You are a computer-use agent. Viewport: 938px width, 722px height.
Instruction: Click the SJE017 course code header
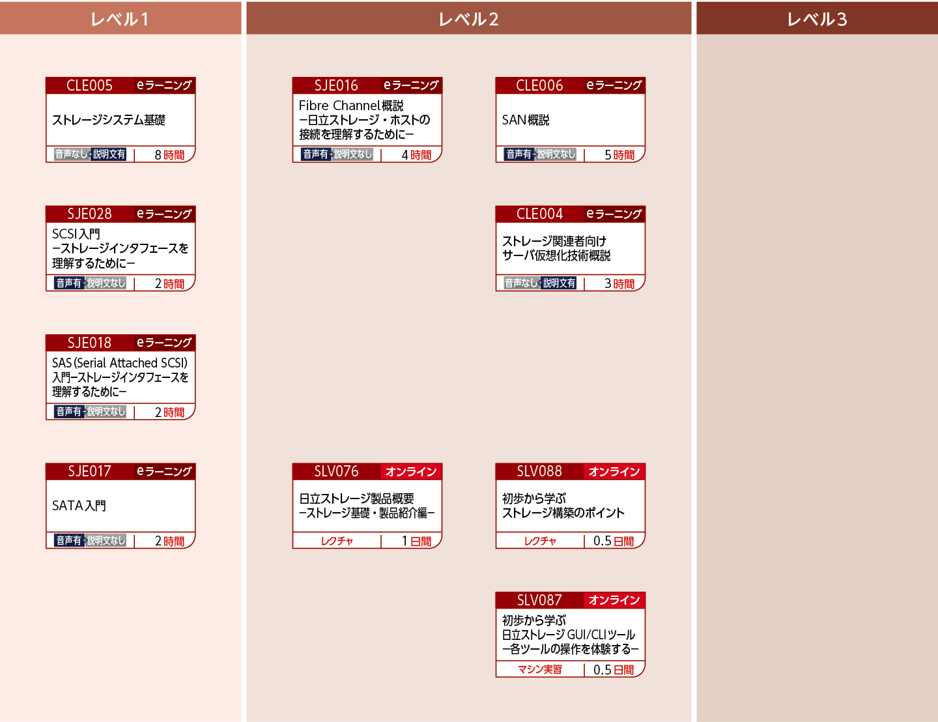[x=90, y=471]
